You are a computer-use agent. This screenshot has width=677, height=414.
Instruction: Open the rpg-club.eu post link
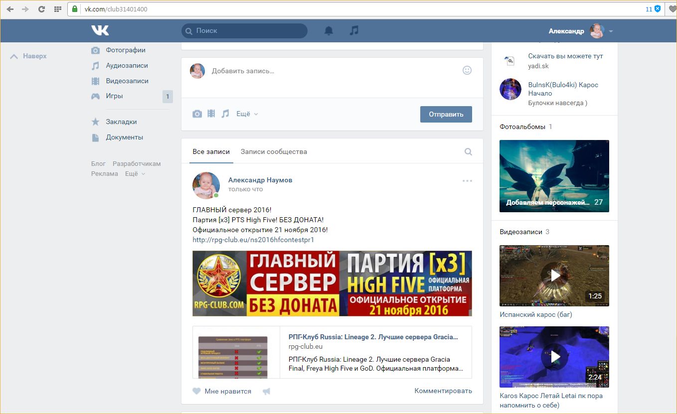(x=253, y=240)
